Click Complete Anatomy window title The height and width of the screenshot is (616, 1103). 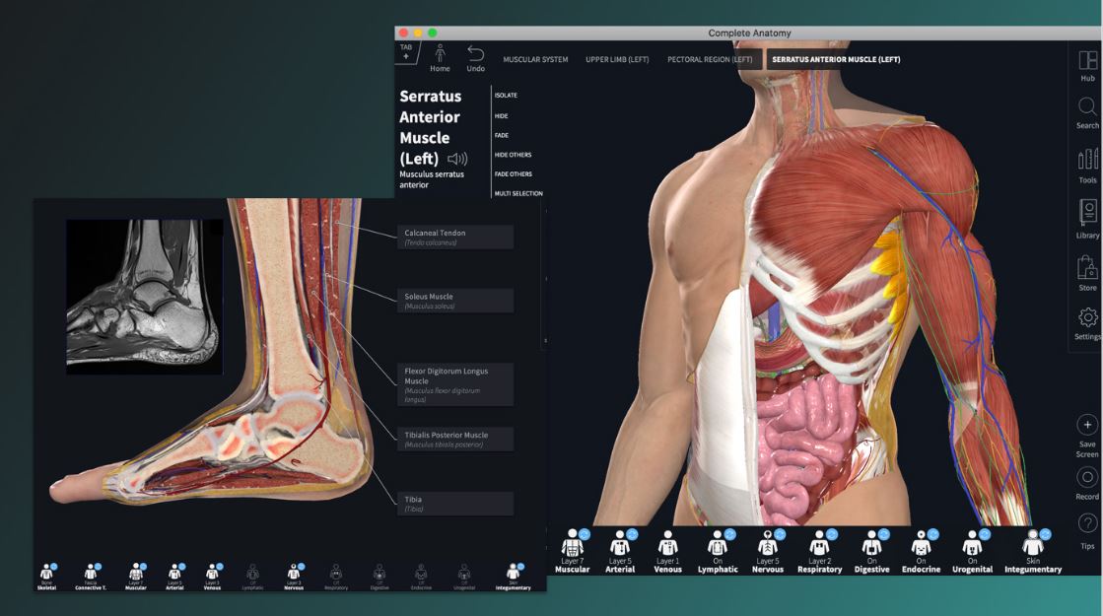point(749,34)
